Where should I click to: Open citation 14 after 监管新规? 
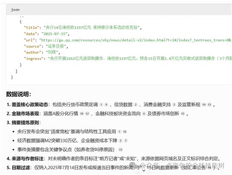tap(204, 105)
